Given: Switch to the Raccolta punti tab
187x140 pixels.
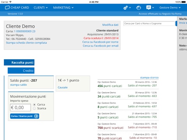Looking at the screenshot, I should click(x=19, y=63).
